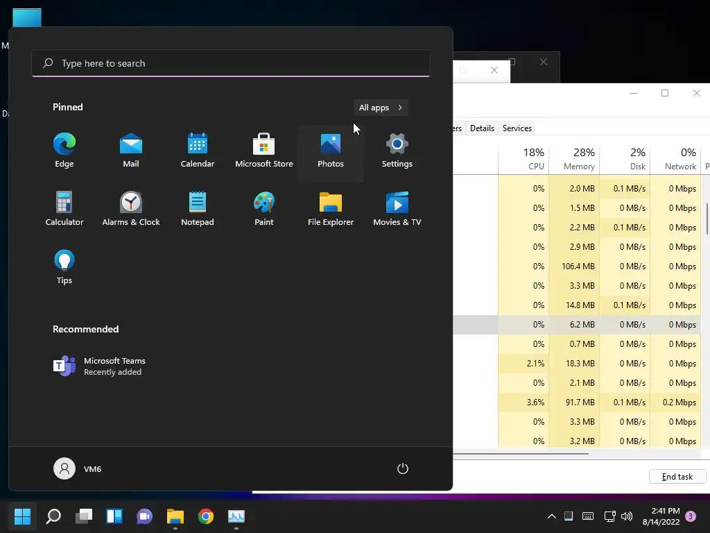The image size is (710, 533).
Task: Open Notepad from Start menu
Action: (x=198, y=209)
